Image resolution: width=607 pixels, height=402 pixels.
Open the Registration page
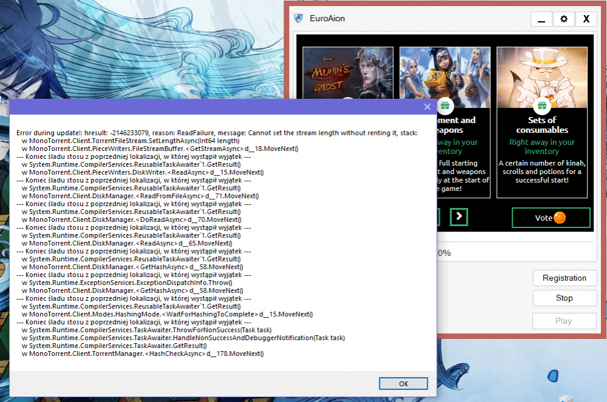564,278
